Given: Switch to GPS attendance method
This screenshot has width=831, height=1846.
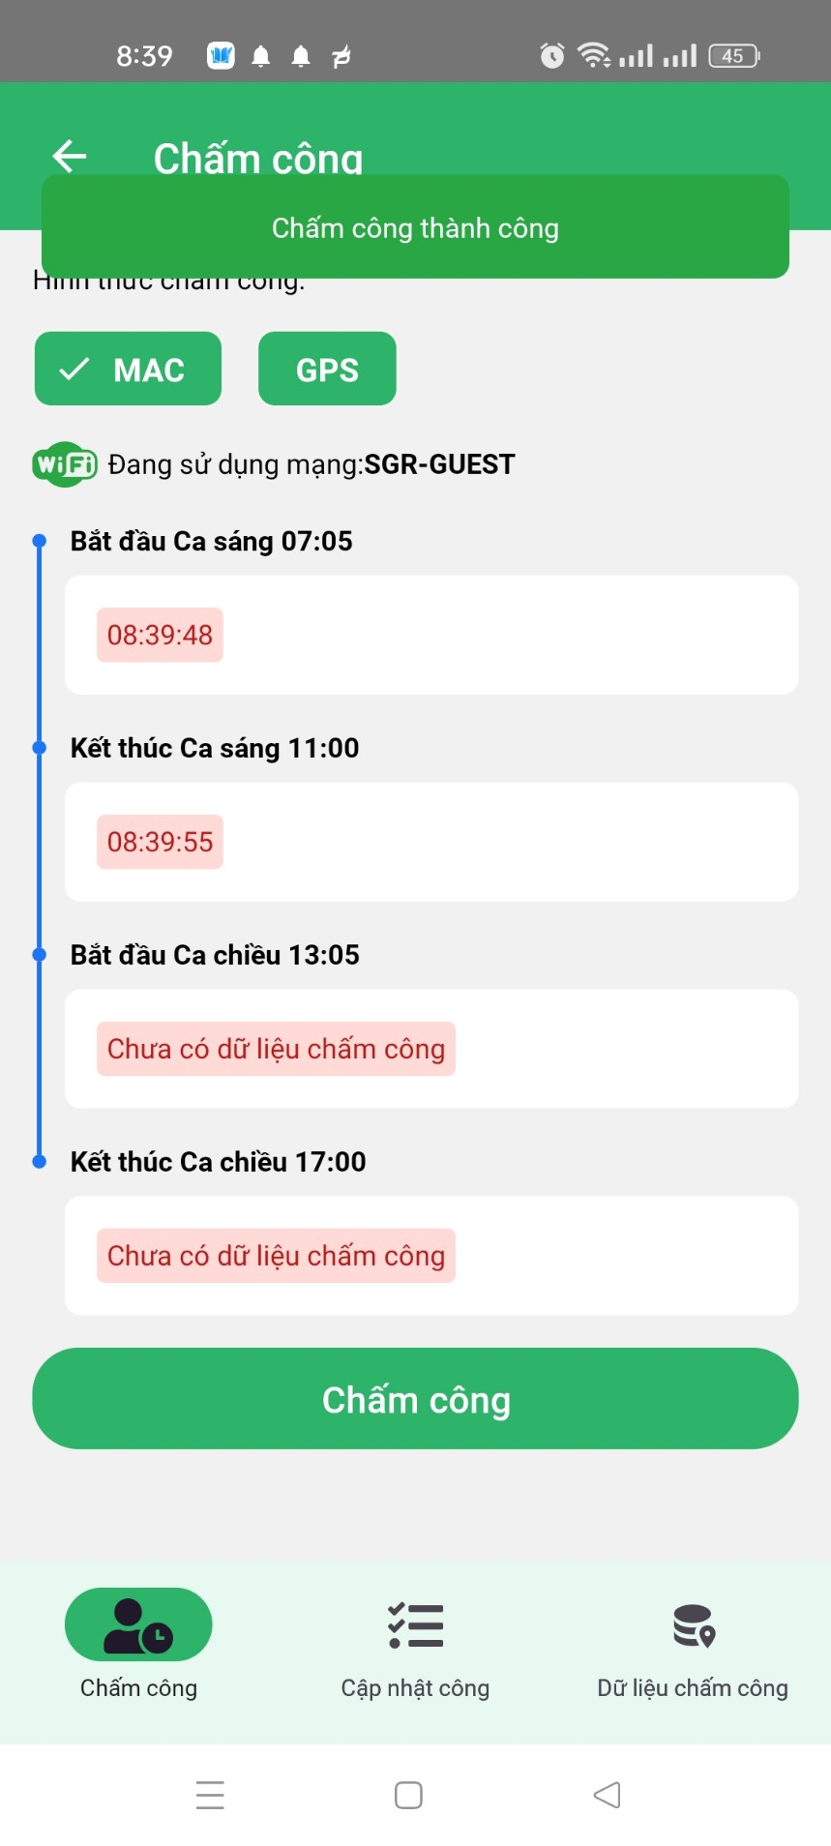Looking at the screenshot, I should coord(327,369).
